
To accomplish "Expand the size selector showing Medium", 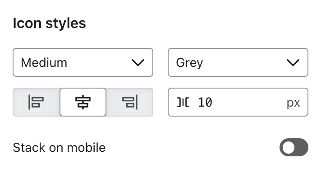I will tap(83, 62).
